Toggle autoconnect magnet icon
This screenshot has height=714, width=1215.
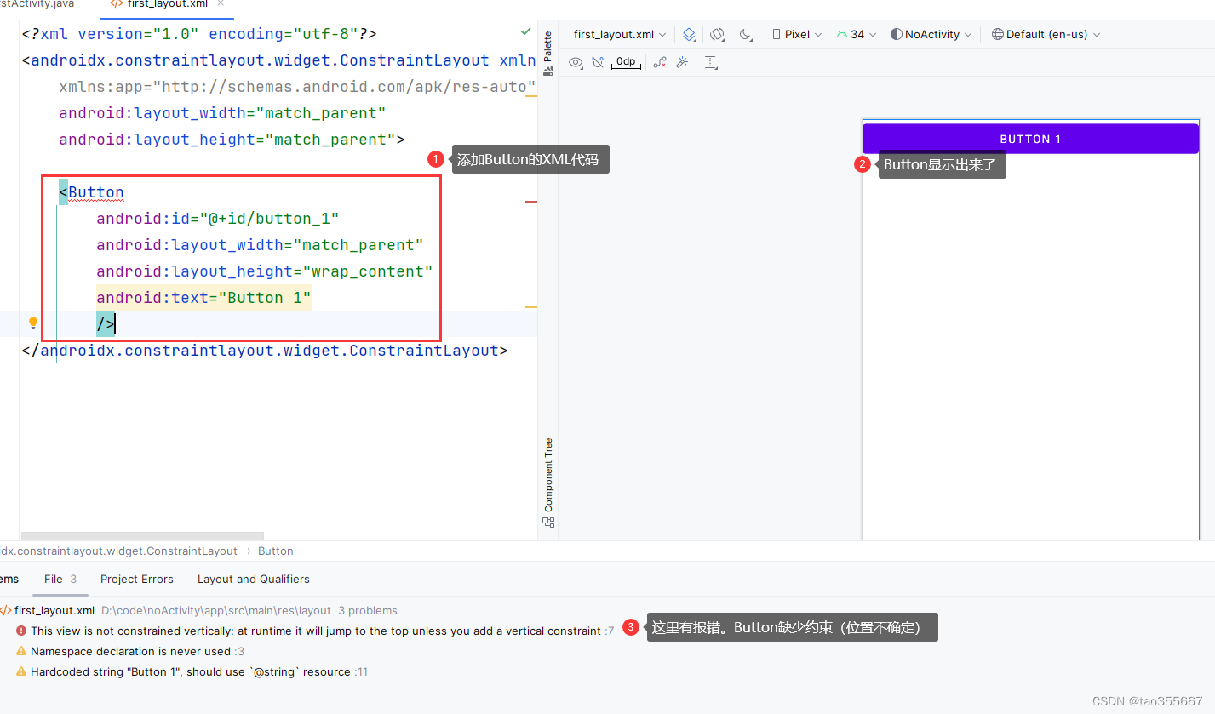click(598, 62)
